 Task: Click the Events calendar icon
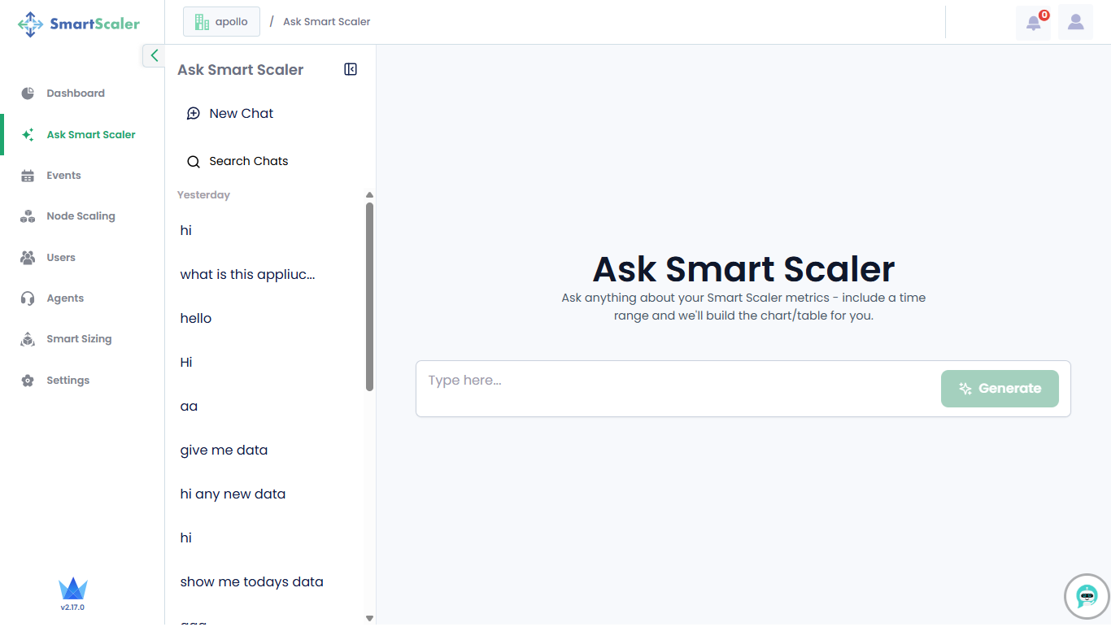tap(28, 176)
